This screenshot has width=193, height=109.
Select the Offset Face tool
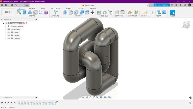tap(87, 12)
